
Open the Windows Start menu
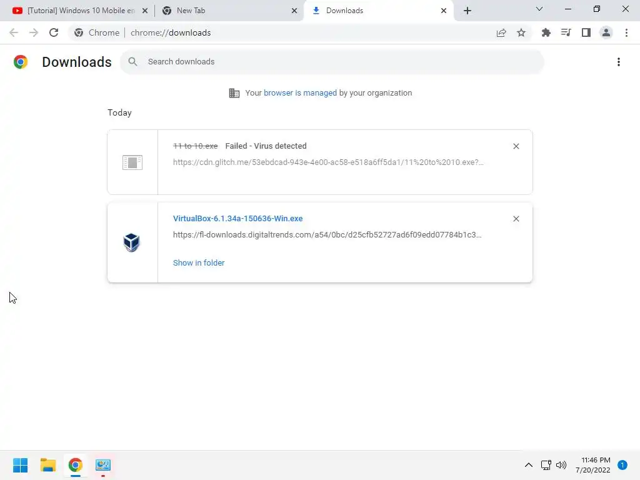pyautogui.click(x=20, y=465)
